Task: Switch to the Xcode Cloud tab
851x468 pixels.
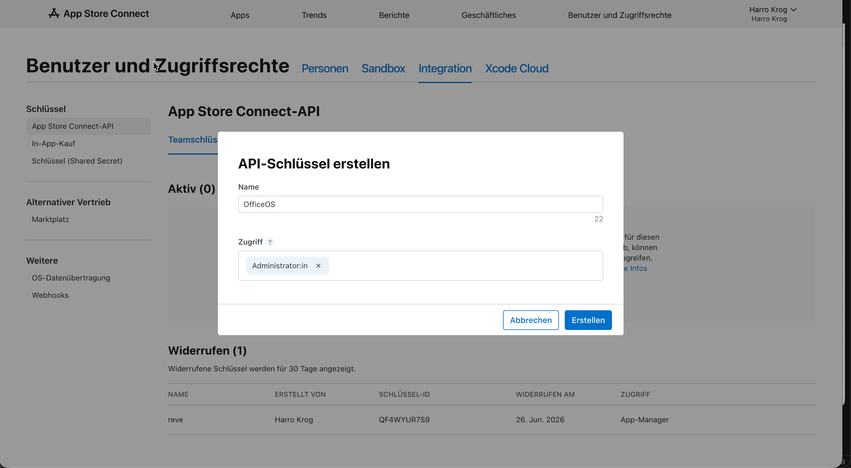Action: pyautogui.click(x=516, y=68)
